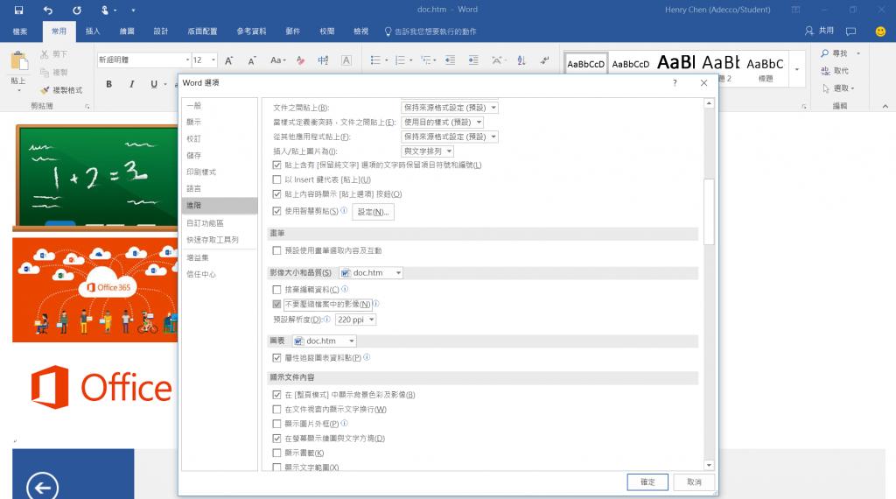Screen dimensions: 896x499
Task: Switch to 設計 (Design) ribbon tab
Action: coord(161,32)
